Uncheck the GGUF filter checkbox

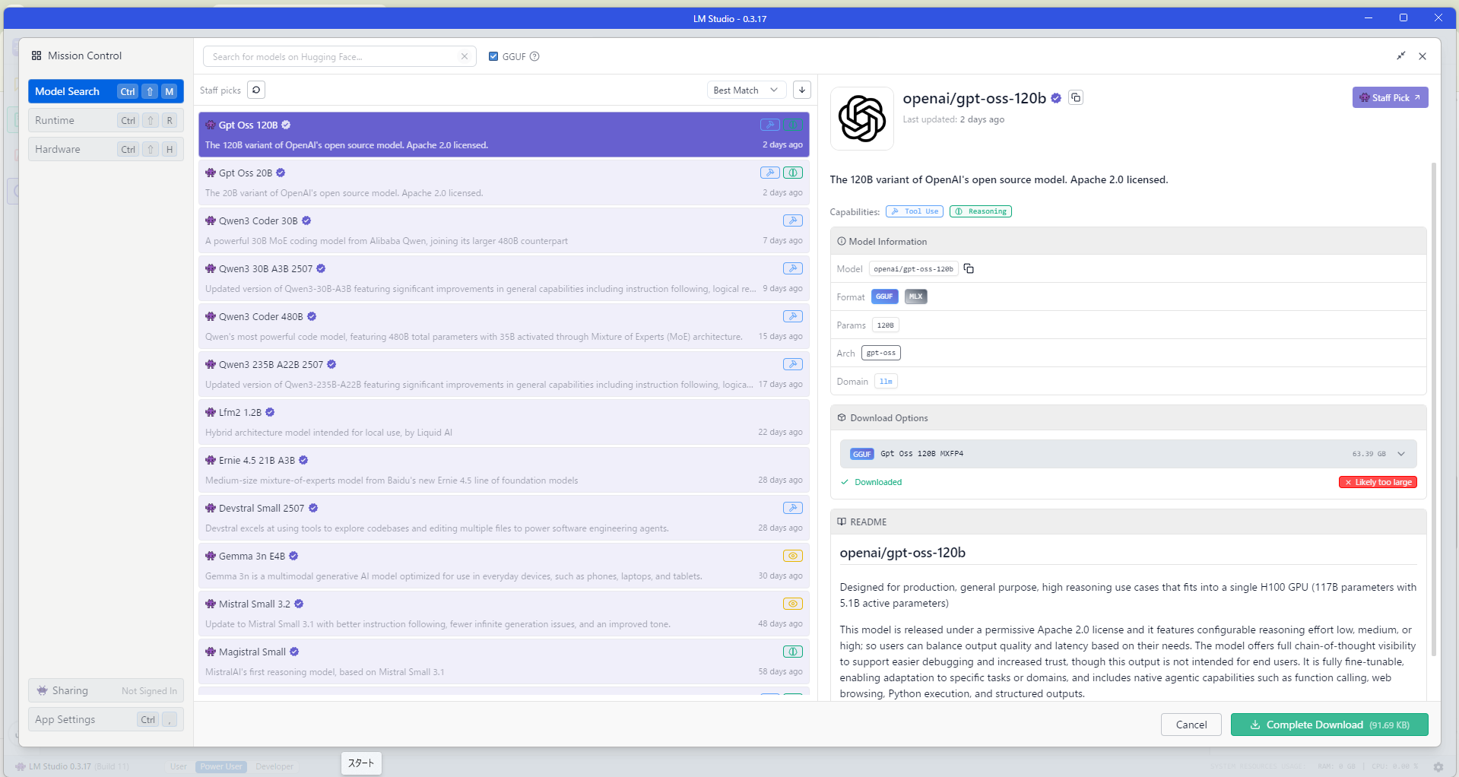pos(493,56)
